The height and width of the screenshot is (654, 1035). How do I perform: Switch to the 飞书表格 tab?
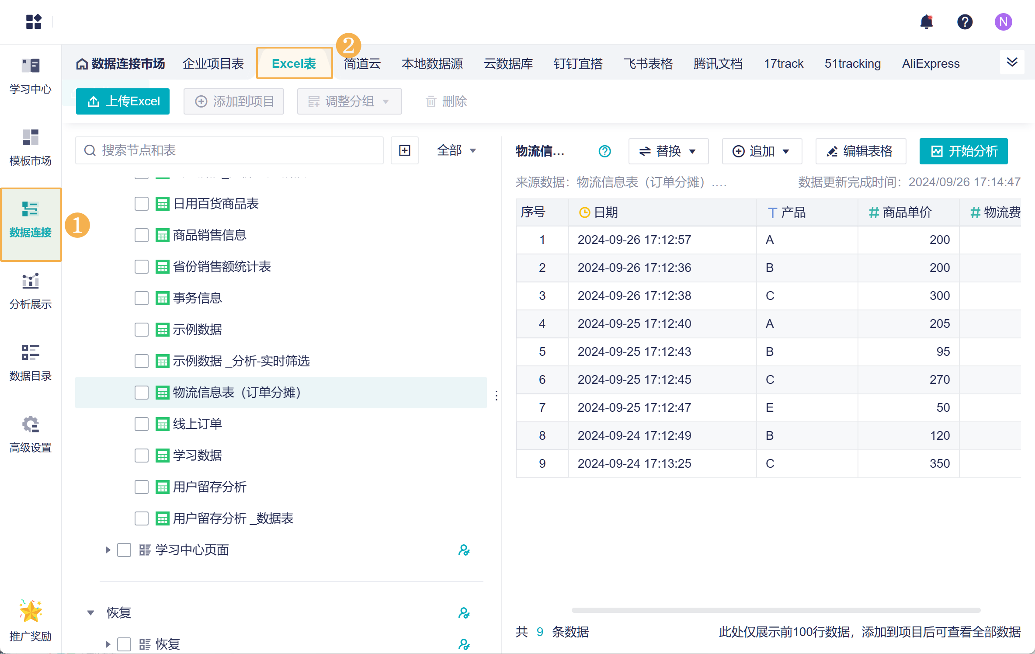click(x=648, y=64)
